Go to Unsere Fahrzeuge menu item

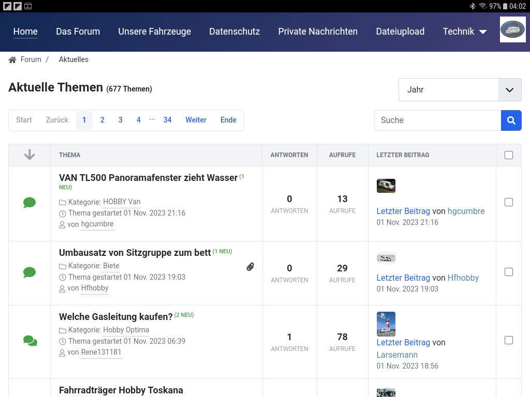(x=154, y=32)
